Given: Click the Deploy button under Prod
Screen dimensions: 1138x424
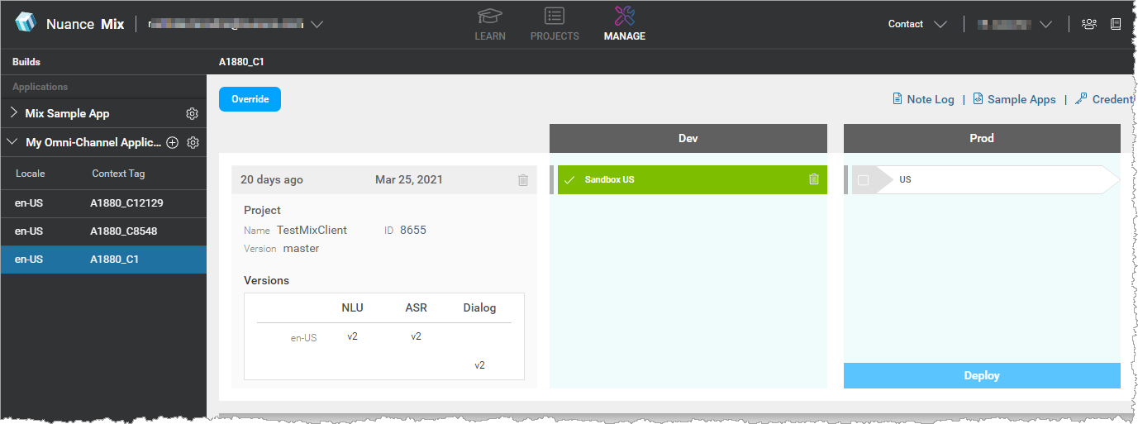Looking at the screenshot, I should [x=981, y=375].
